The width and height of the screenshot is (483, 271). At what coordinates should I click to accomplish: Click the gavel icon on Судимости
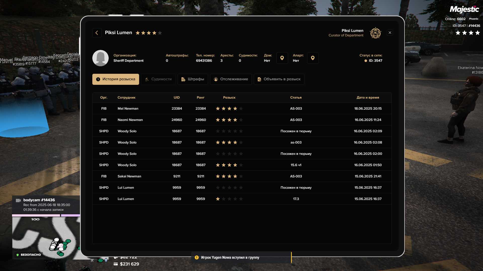pos(147,79)
